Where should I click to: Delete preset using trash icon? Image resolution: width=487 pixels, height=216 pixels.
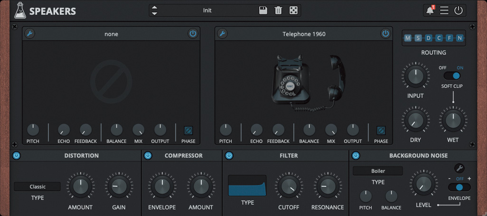(x=278, y=10)
